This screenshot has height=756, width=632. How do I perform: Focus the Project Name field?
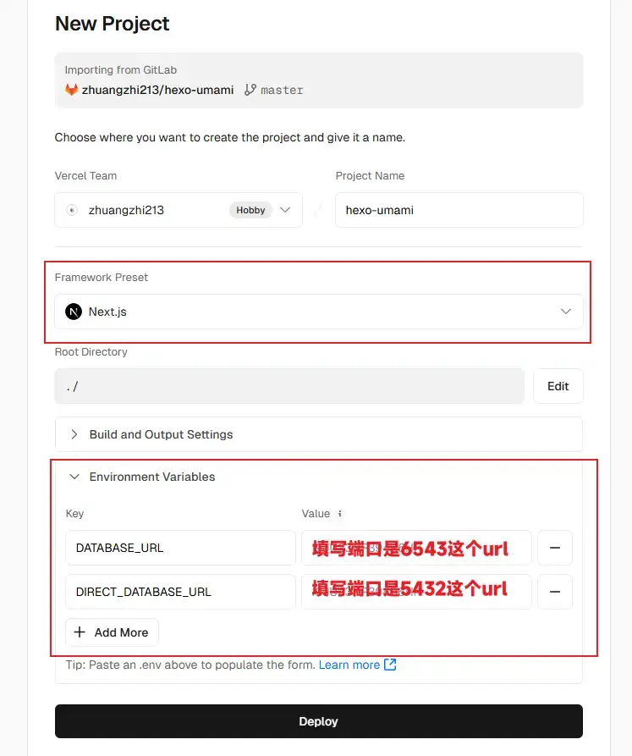click(459, 210)
